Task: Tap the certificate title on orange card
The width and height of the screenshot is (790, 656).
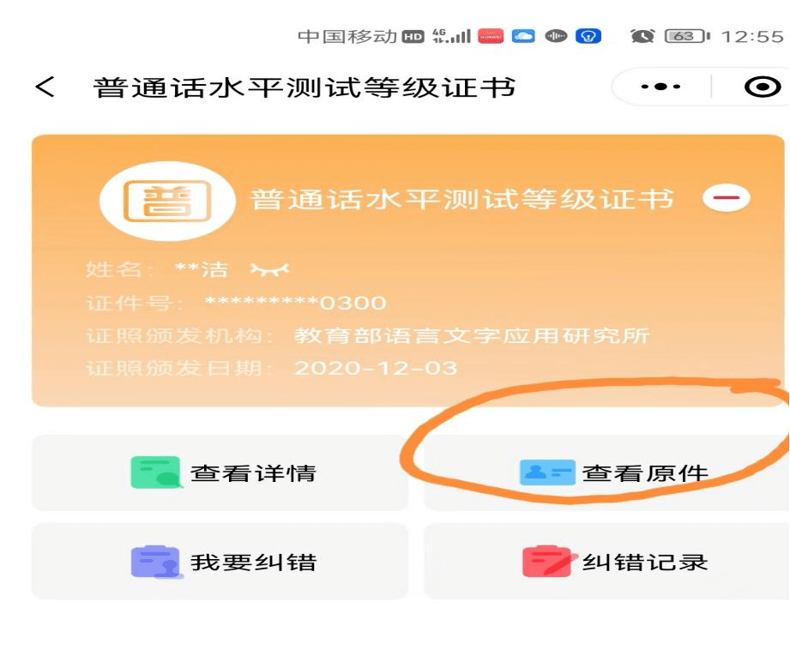Action: tap(461, 199)
